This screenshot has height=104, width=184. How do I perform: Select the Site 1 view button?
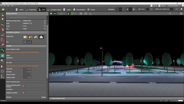[x=53, y=14]
